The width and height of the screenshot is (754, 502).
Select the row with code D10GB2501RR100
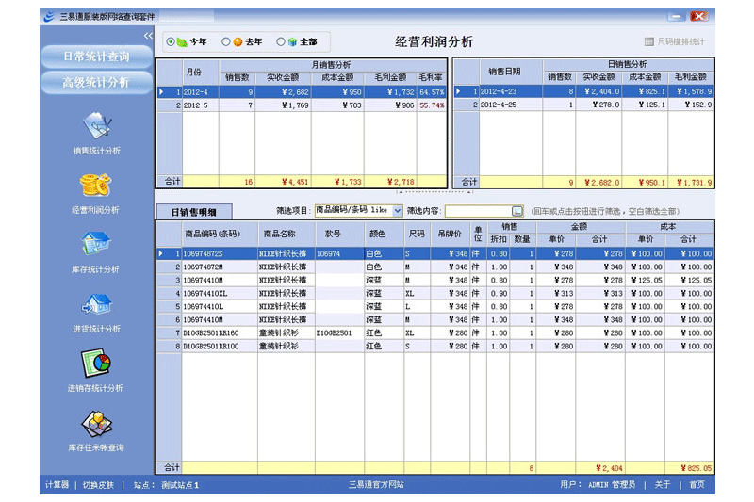pos(435,346)
